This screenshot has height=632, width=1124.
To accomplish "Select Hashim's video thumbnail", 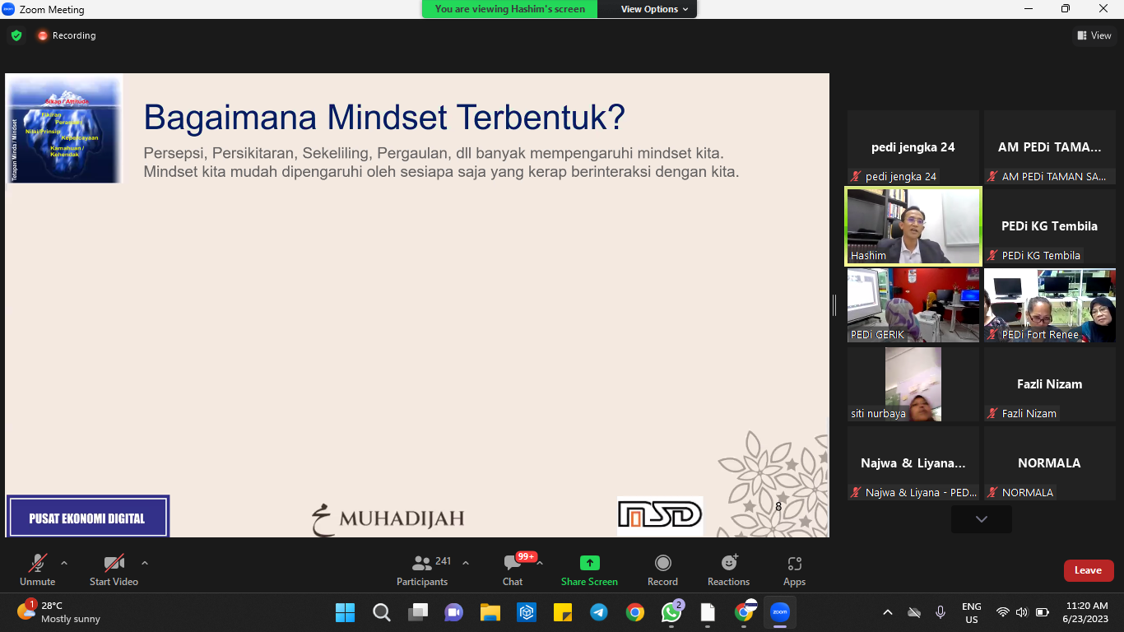I will (x=913, y=226).
